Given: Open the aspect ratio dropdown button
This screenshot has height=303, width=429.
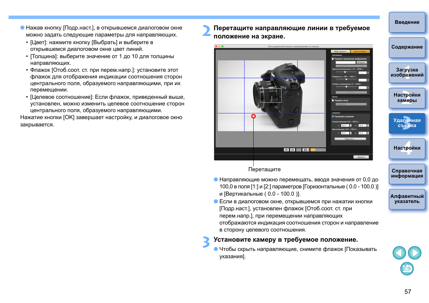Looking at the screenshot, I should click(x=306, y=150).
